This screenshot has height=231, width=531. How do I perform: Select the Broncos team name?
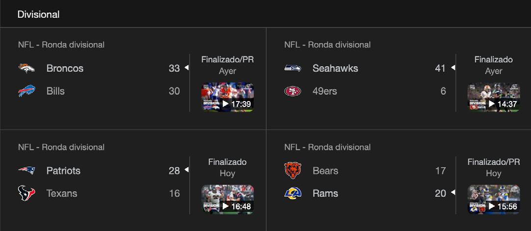tap(65, 68)
